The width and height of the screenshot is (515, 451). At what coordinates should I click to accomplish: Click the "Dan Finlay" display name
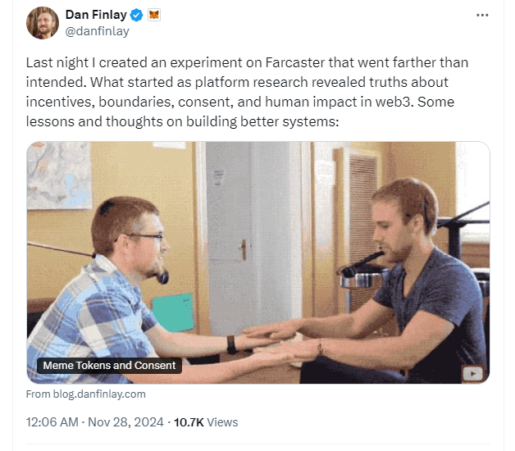96,15
